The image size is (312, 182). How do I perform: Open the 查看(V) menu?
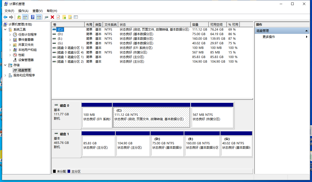[x=37, y=11]
